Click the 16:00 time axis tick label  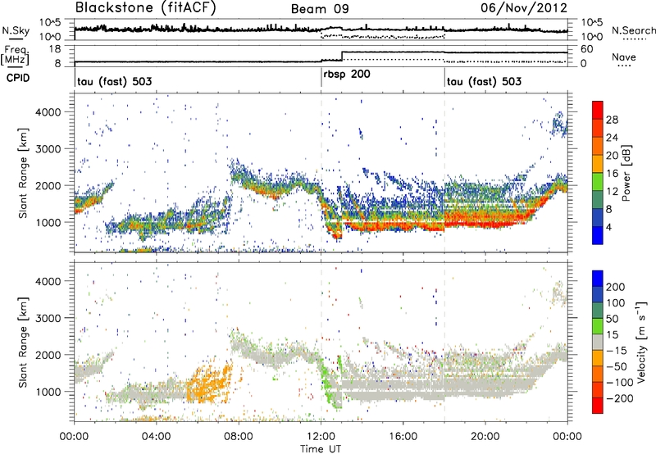click(403, 437)
